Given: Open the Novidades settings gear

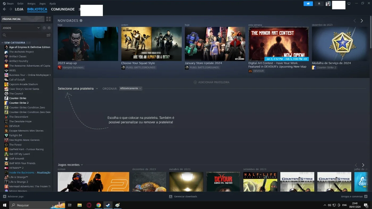Looking at the screenshot, I should tap(81, 20).
